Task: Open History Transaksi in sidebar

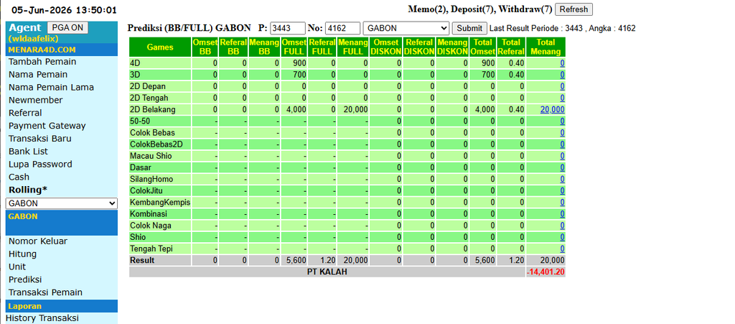Action: [x=42, y=318]
